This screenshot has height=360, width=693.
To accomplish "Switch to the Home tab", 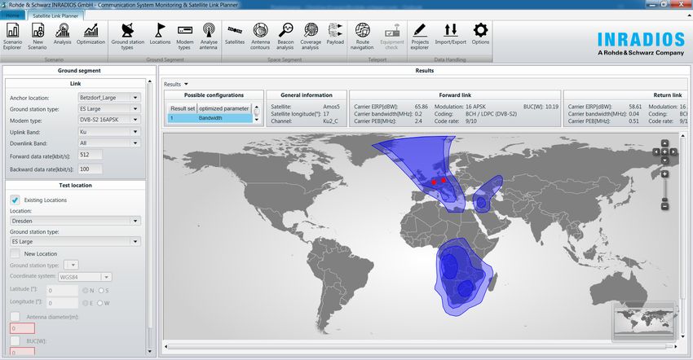I will point(12,15).
